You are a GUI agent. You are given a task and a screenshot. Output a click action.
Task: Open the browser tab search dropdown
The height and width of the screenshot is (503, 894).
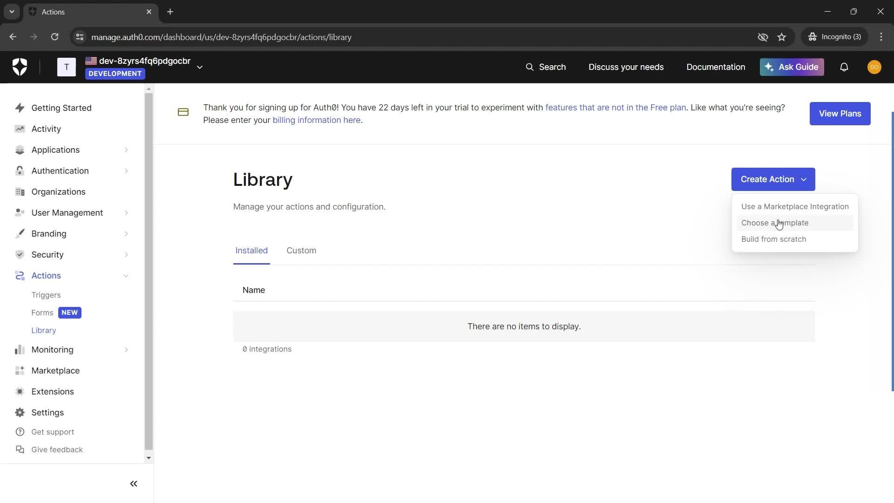tap(12, 12)
